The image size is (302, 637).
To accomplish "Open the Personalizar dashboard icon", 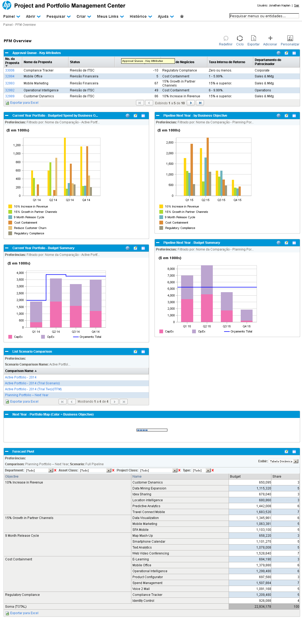I will (x=290, y=38).
